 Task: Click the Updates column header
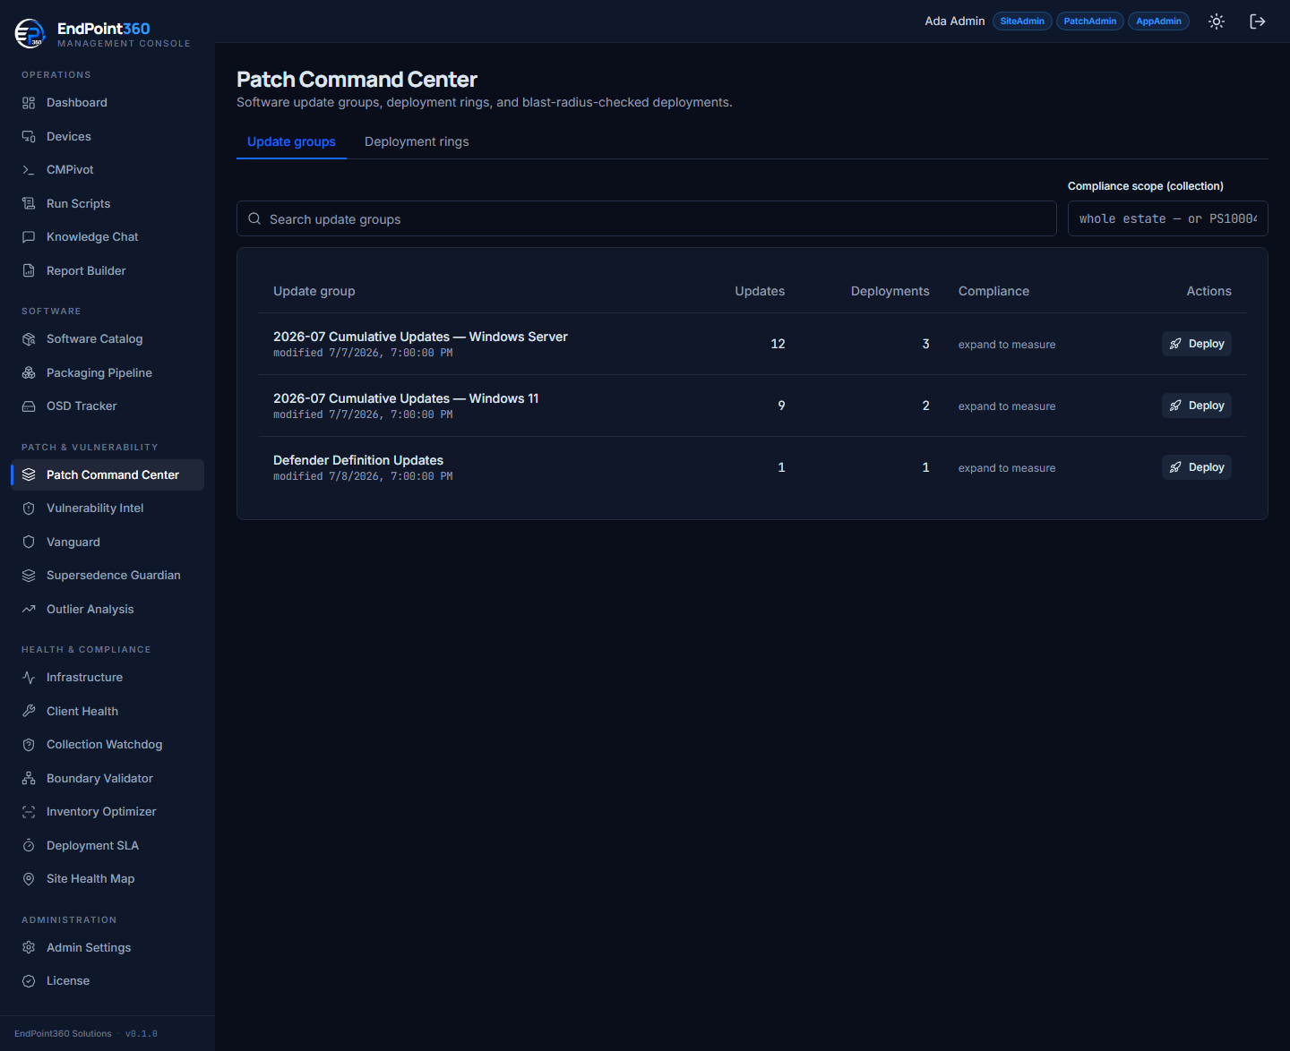tap(760, 291)
